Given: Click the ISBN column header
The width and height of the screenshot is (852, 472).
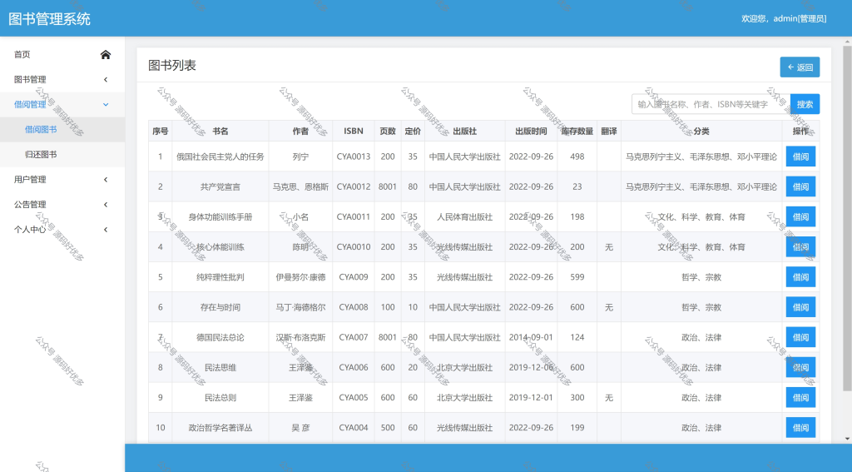Looking at the screenshot, I should 353,131.
